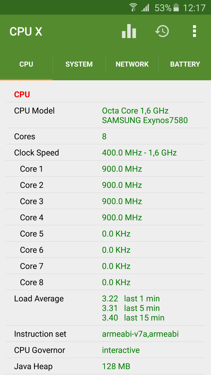Tap the Instruction set row
The width and height of the screenshot is (211, 375).
[x=105, y=334]
